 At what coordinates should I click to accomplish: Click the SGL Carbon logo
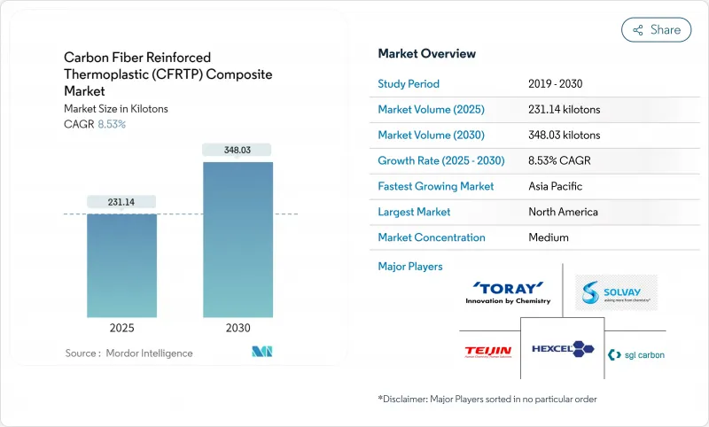(635, 354)
